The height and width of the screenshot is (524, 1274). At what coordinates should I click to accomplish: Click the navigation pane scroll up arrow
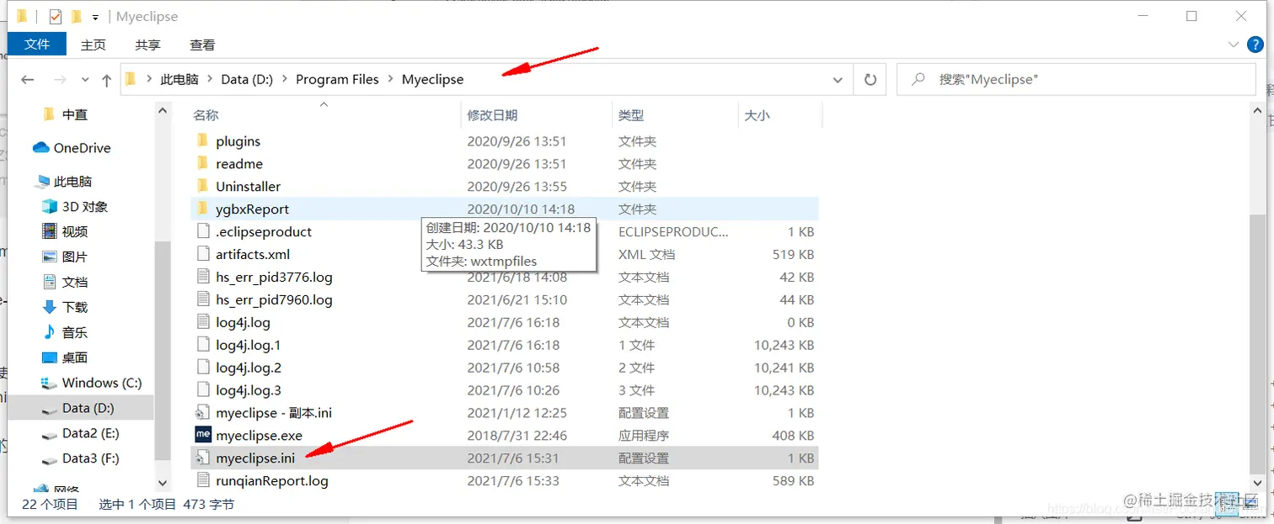163,110
